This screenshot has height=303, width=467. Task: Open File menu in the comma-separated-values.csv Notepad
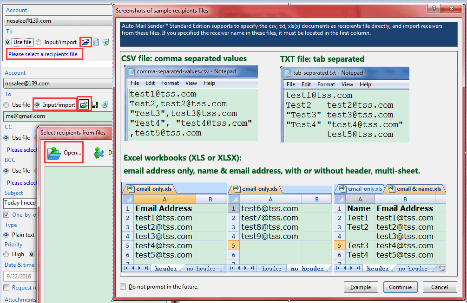135,83
